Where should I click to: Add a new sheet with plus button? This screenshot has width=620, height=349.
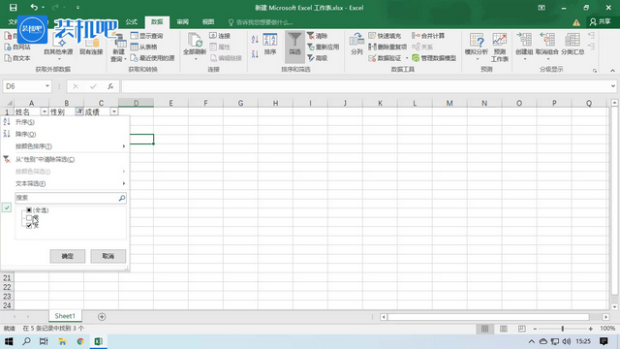click(102, 317)
